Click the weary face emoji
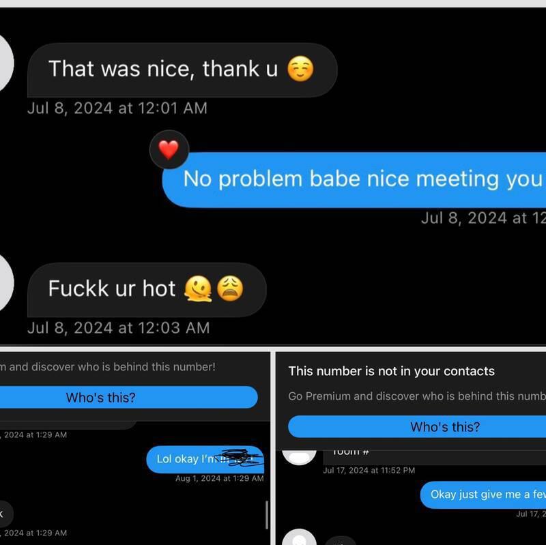 coord(230,288)
